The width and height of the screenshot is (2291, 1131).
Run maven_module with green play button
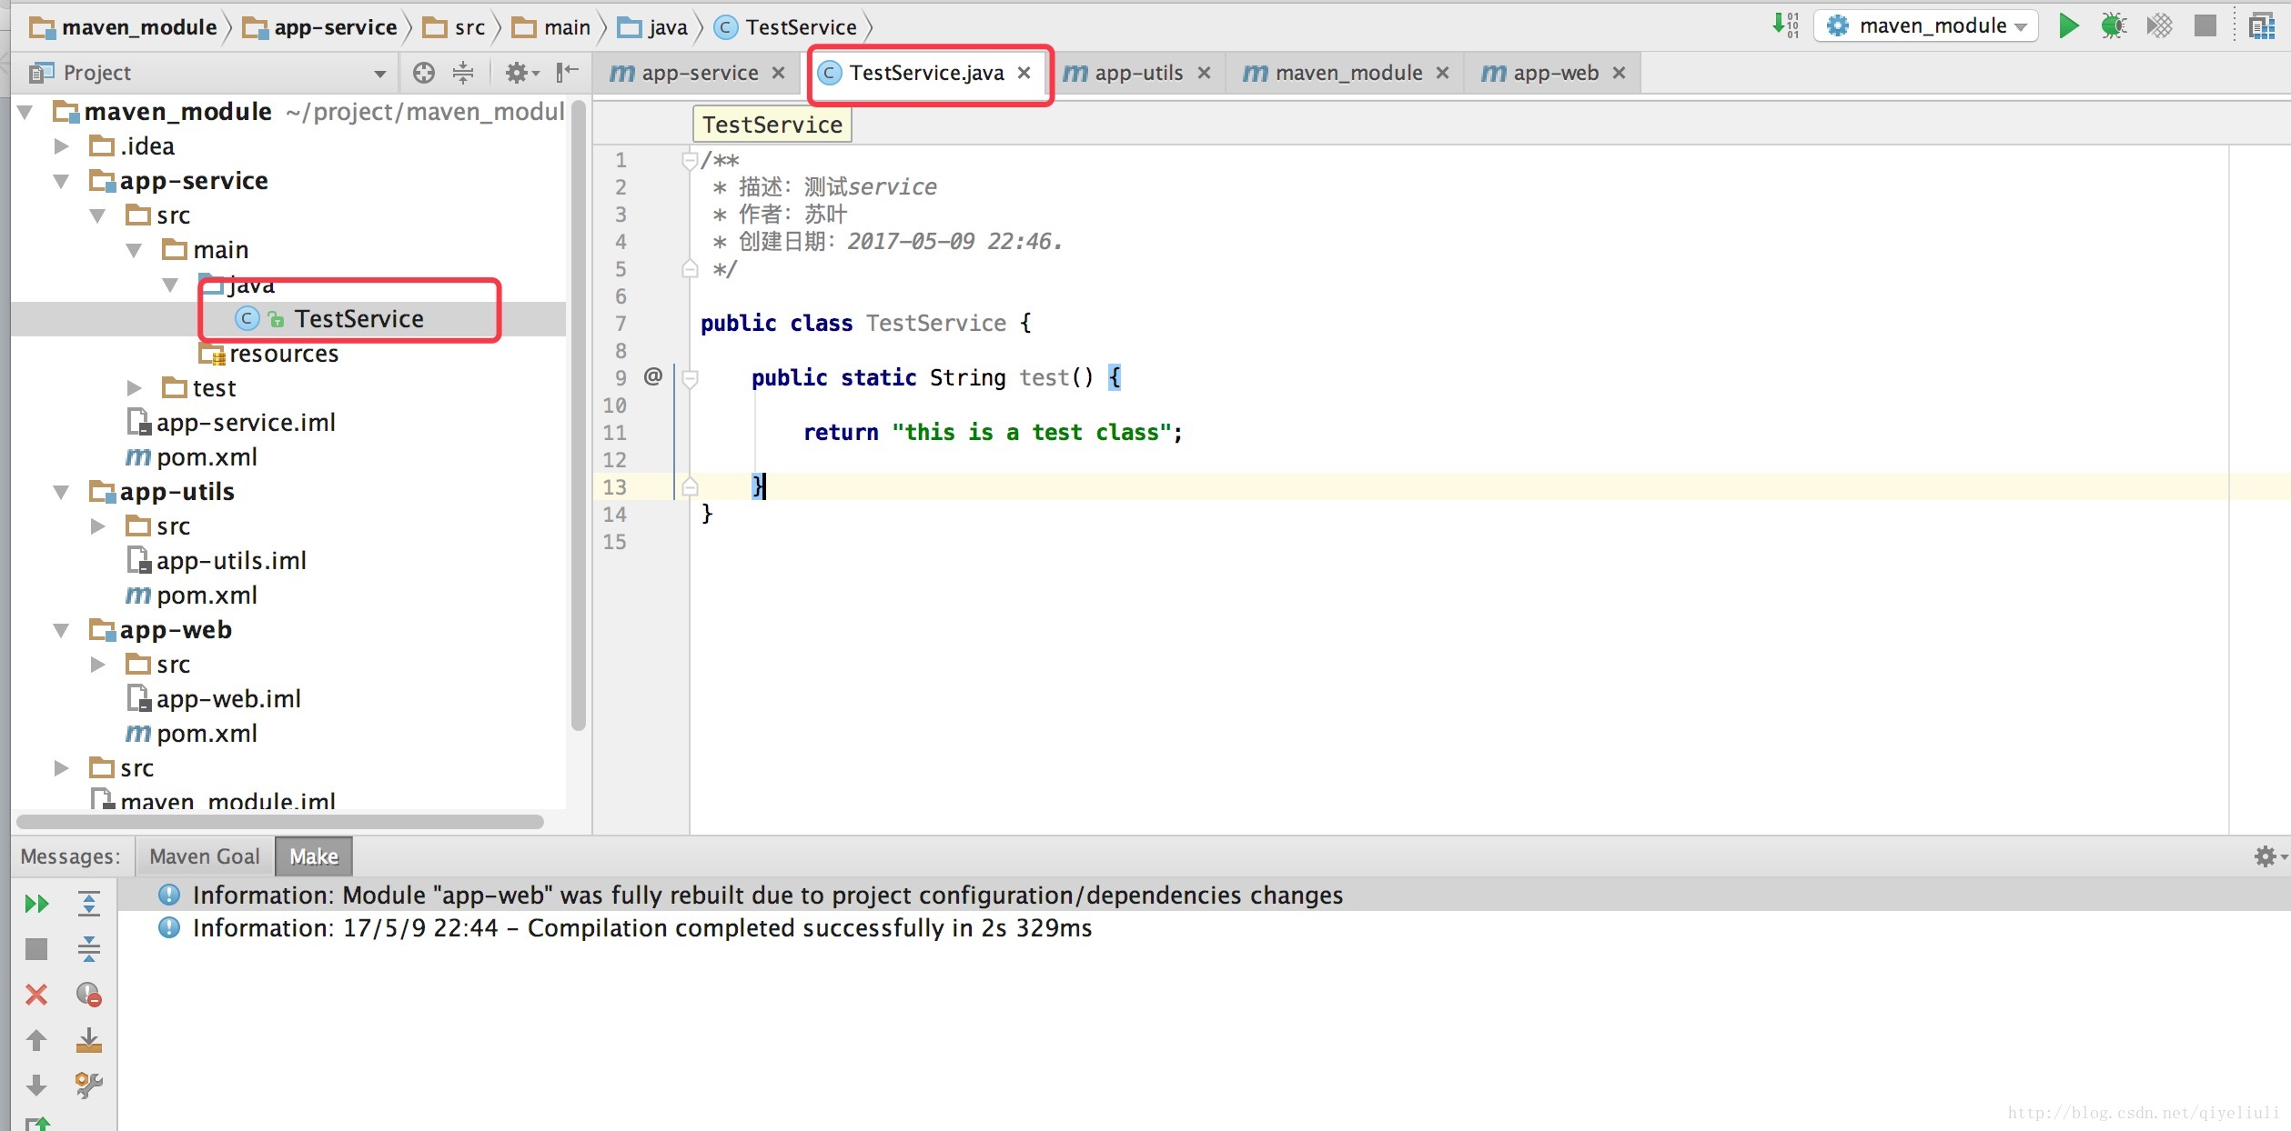coord(2068,25)
